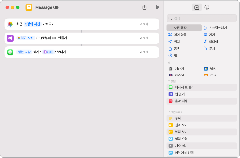240x158 pixels.
Task: Edit the 5장의 사진 parameter
Action: 32,24
